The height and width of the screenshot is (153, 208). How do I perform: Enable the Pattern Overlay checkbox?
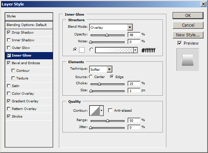tap(9, 109)
